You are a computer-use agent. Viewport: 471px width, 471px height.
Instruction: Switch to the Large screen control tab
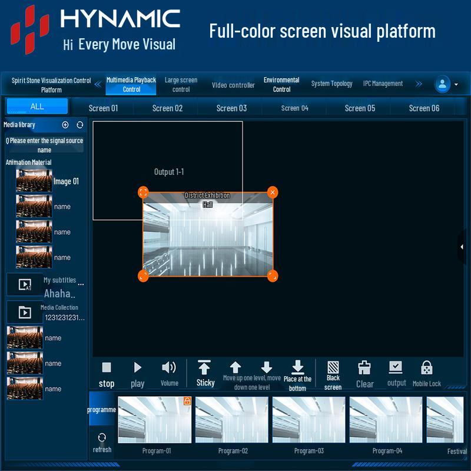[181, 84]
